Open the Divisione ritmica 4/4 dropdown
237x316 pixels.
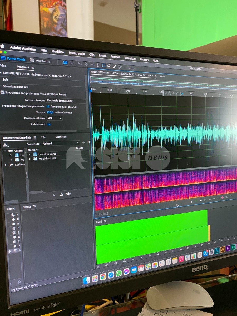[x=55, y=118]
